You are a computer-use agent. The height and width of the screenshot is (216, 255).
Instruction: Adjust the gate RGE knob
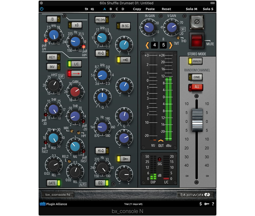click(53, 138)
